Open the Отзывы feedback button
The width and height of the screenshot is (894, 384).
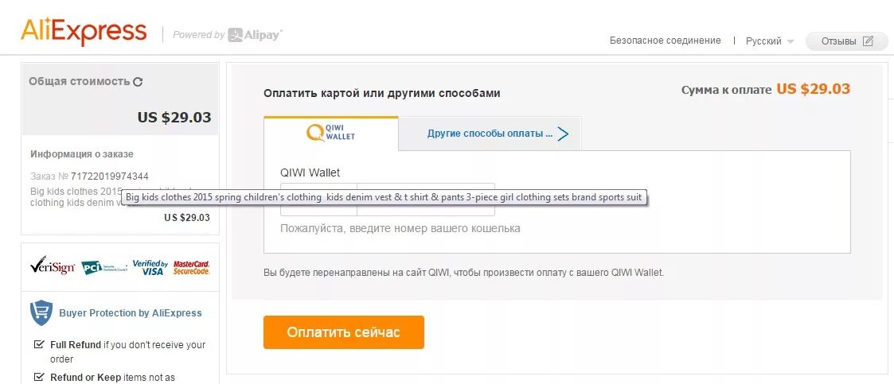point(847,41)
